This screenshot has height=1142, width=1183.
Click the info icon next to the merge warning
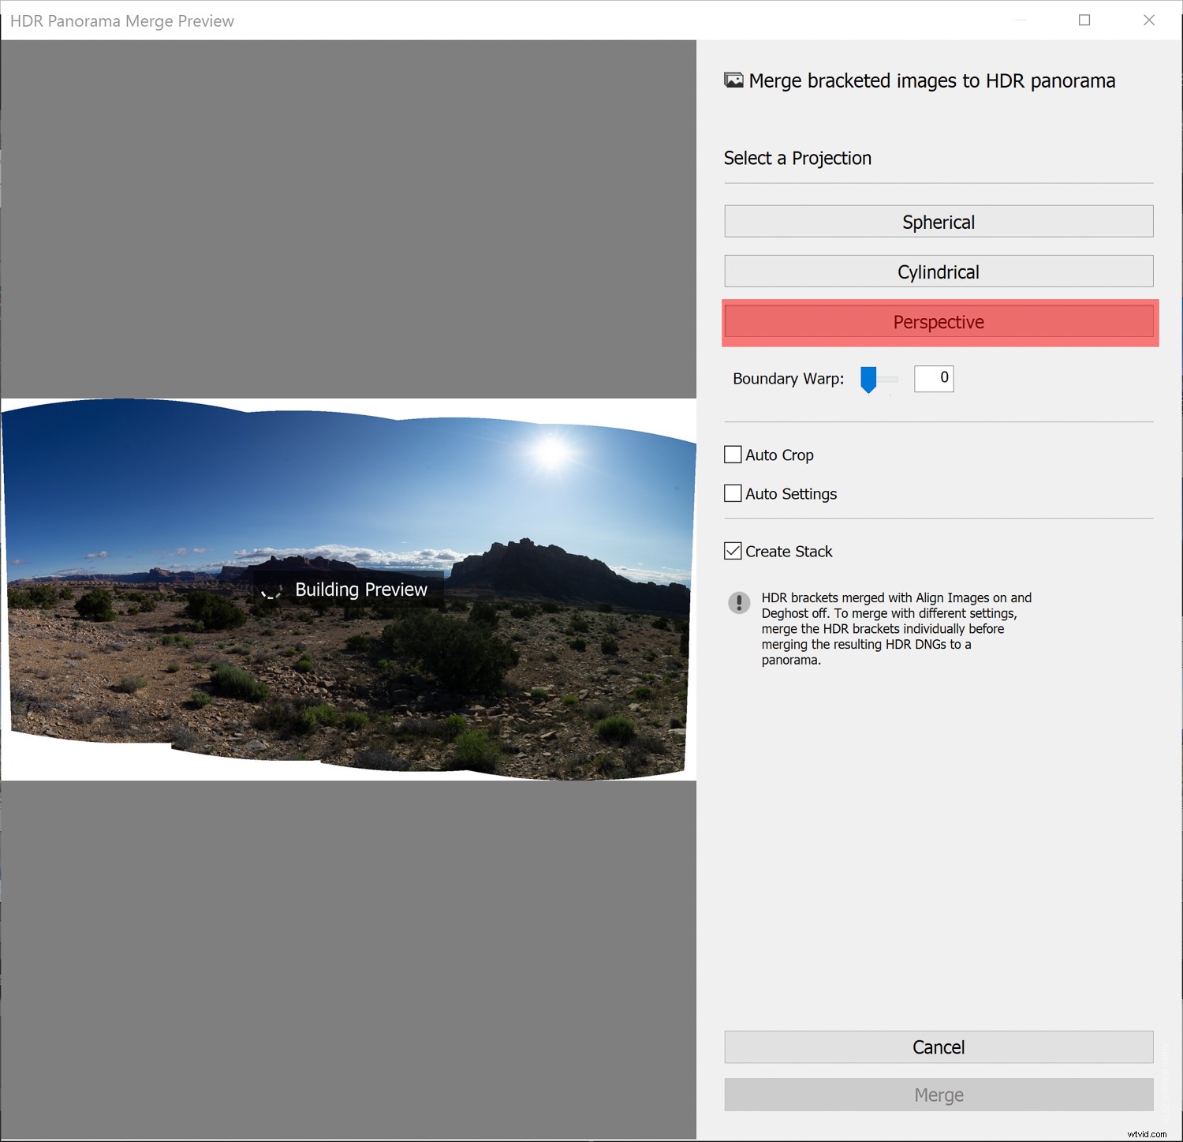pos(739,603)
